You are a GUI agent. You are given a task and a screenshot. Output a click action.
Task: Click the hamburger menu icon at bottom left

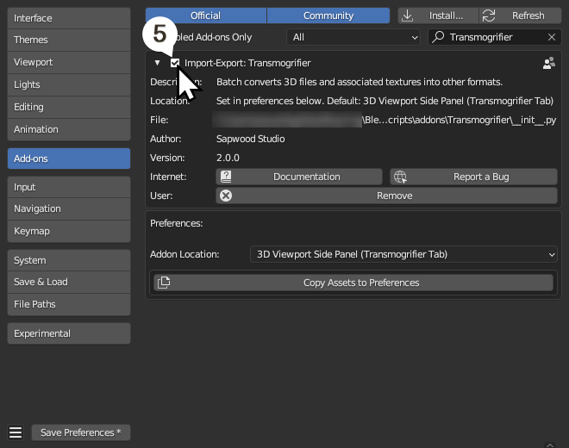15,432
